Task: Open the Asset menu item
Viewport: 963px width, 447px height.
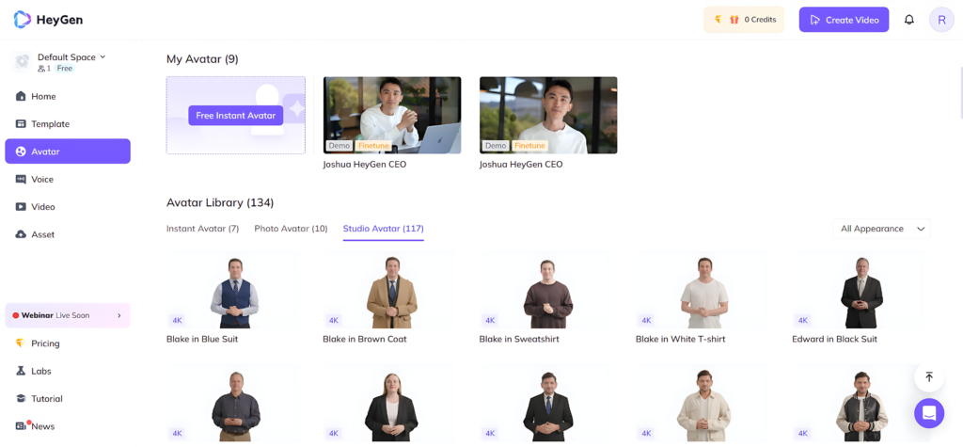Action: coord(68,234)
